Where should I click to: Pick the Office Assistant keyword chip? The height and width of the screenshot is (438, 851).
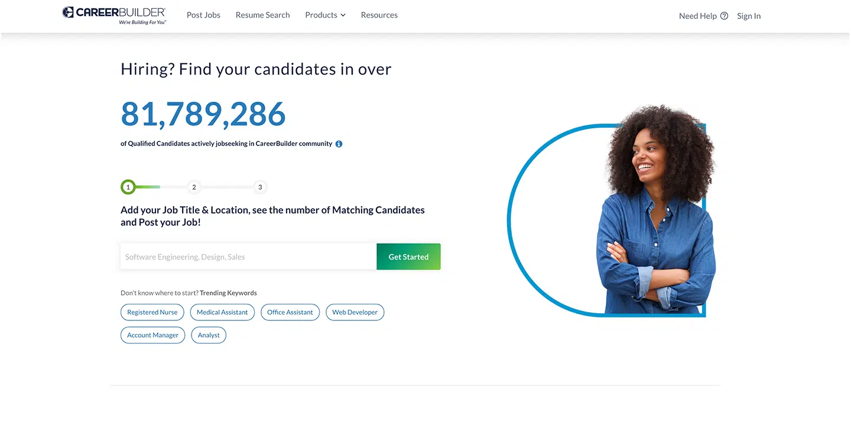(x=290, y=312)
